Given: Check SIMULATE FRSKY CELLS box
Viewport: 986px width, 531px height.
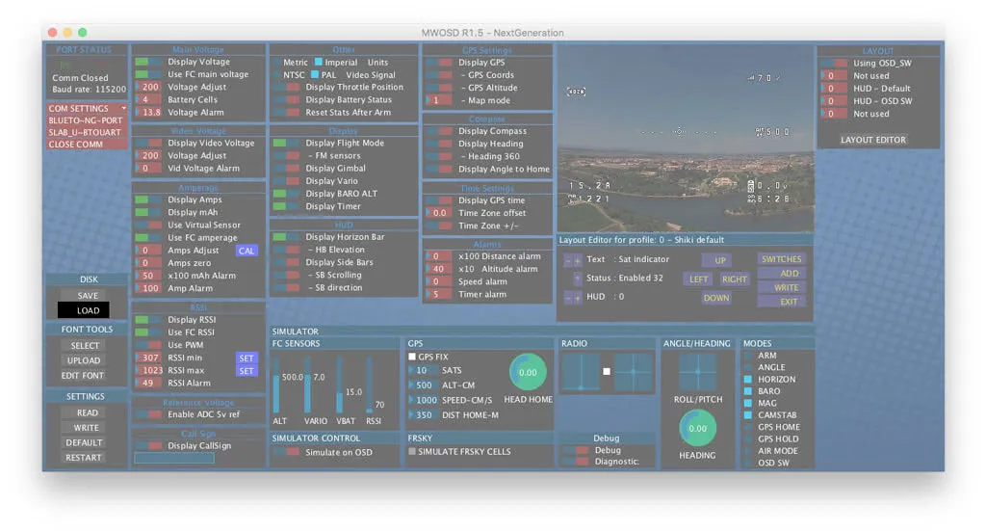Looking at the screenshot, I should coord(412,451).
